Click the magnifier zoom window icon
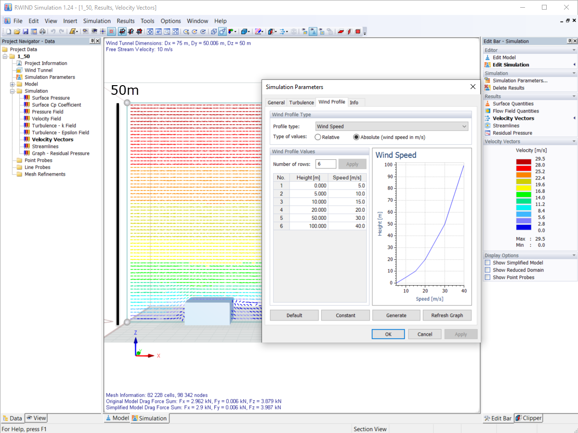This screenshot has width=578, height=433. click(x=167, y=32)
